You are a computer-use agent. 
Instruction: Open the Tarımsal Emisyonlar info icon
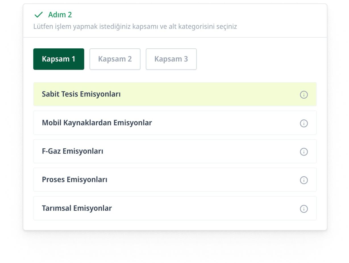pyautogui.click(x=304, y=209)
